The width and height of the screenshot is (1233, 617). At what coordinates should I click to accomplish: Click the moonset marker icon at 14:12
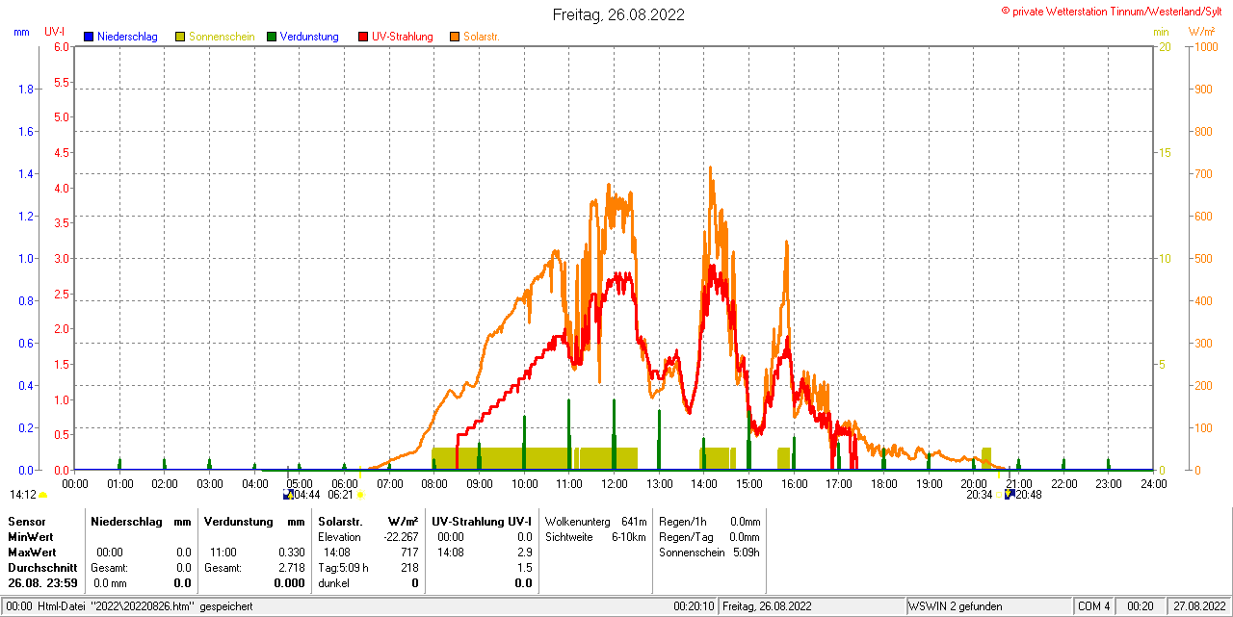coord(42,496)
